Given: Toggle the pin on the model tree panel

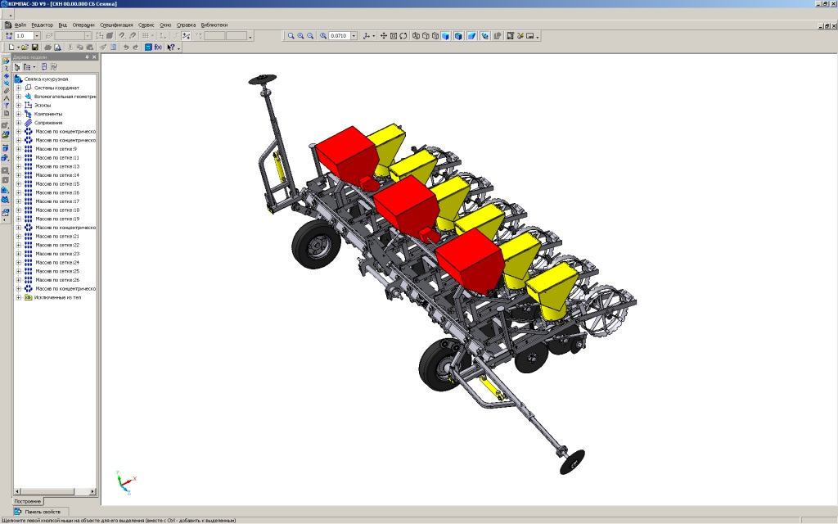Looking at the screenshot, I should [85, 57].
